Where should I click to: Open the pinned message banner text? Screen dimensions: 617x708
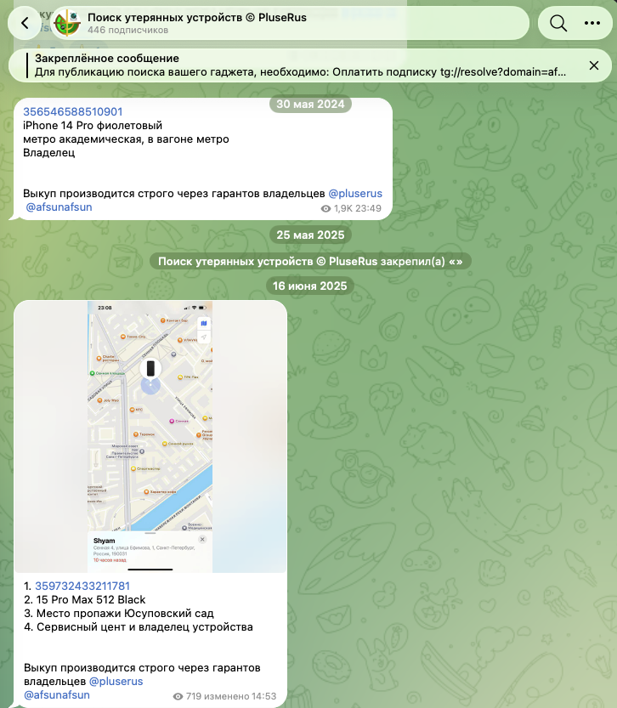(300, 65)
